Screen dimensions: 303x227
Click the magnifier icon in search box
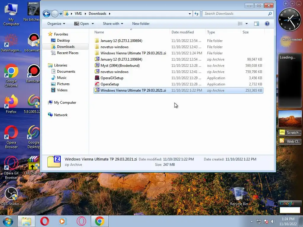pos(270,14)
